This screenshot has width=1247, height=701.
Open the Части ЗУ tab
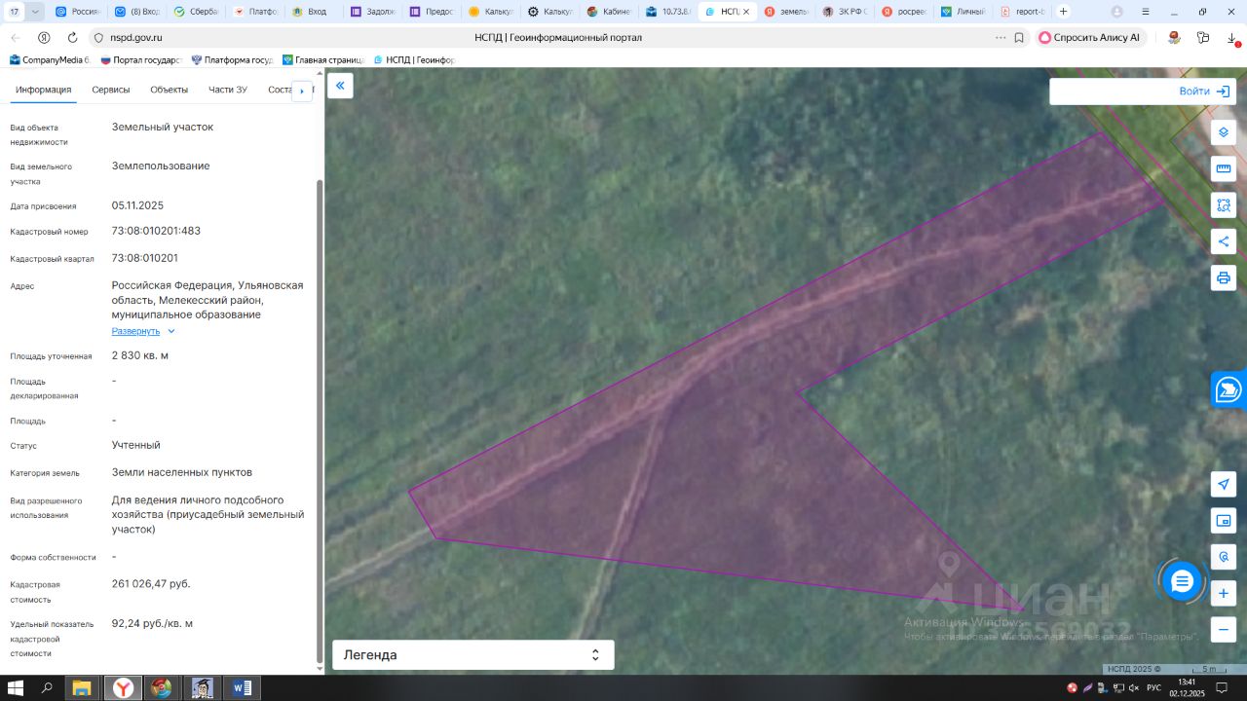click(x=228, y=90)
